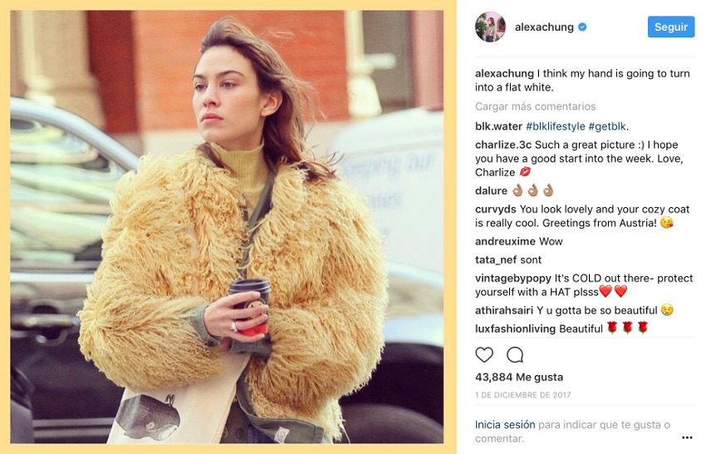Open curvyds commenter profile
The width and height of the screenshot is (706, 454).
495,210
